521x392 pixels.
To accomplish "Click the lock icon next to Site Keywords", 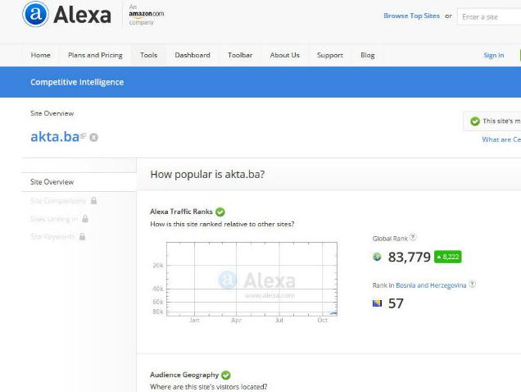I will tap(83, 237).
